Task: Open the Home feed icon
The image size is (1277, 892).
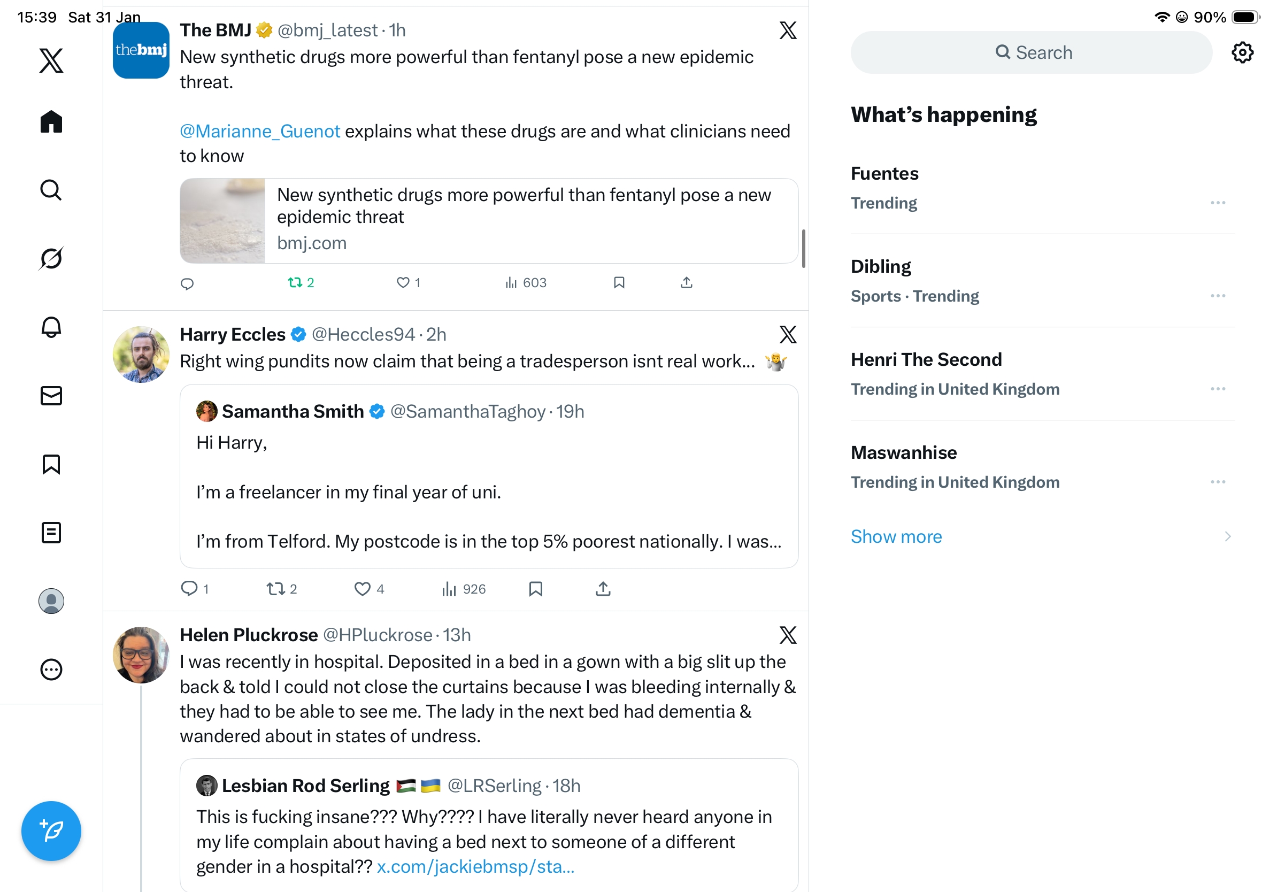Action: 51,121
